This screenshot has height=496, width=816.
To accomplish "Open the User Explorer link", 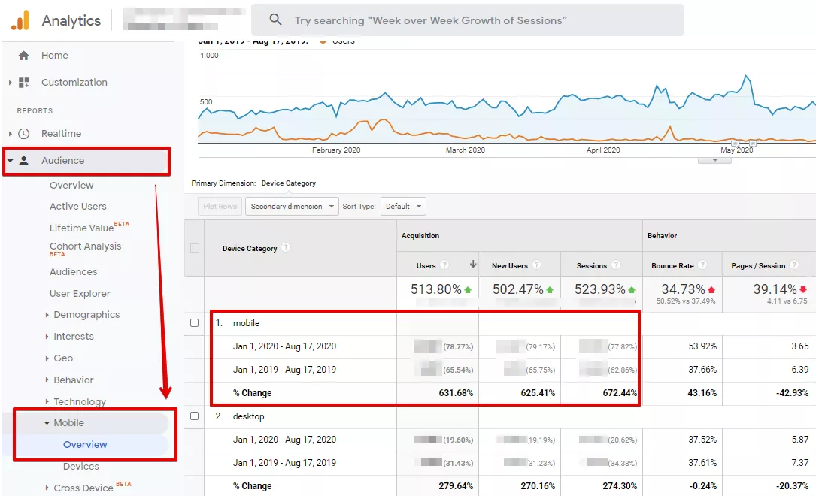I will coord(80,293).
